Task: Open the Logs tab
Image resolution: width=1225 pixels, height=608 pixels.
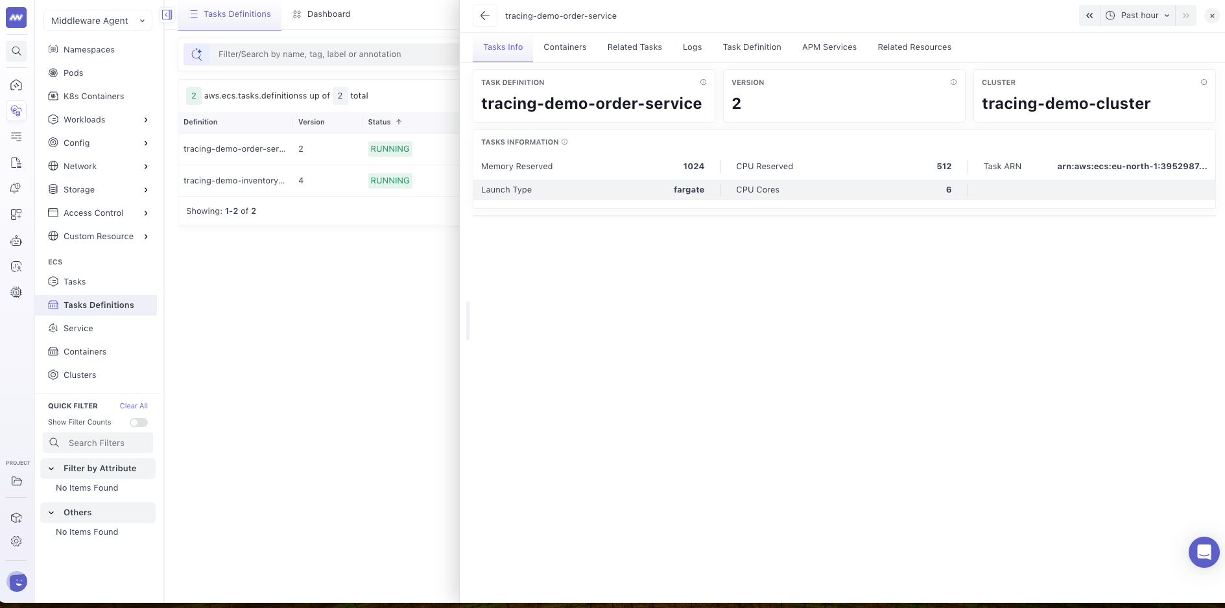Action: [692, 47]
